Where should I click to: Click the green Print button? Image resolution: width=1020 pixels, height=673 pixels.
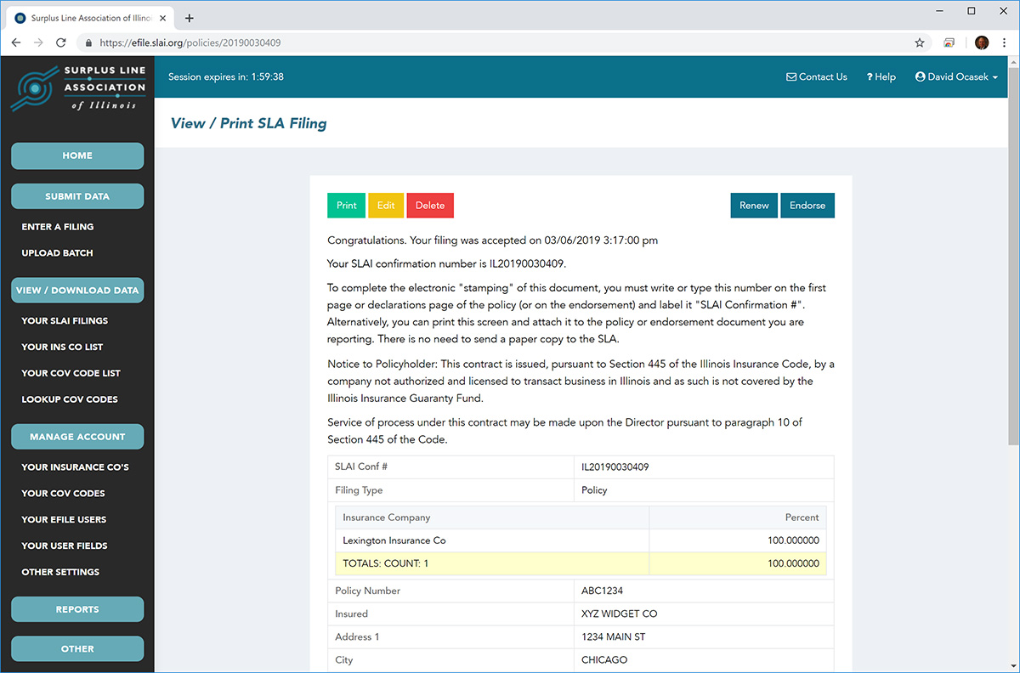pos(346,205)
